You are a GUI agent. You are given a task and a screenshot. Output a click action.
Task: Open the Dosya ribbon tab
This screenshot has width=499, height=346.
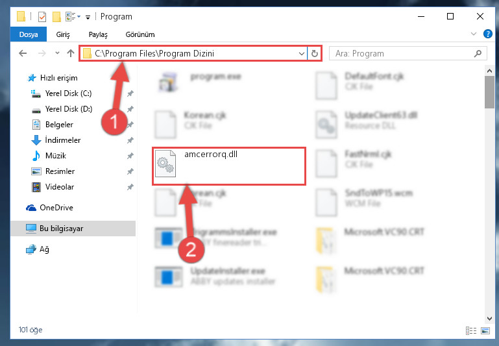(x=29, y=34)
